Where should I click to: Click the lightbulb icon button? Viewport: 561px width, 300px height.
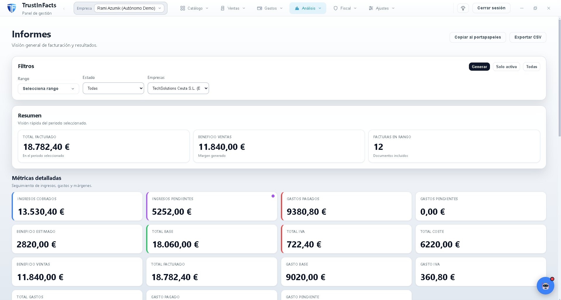pyautogui.click(x=463, y=8)
